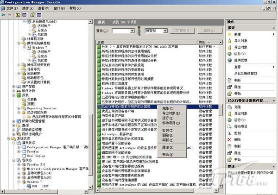
Task: Expand the 软件计数 tree node
Action: pos(13,91)
